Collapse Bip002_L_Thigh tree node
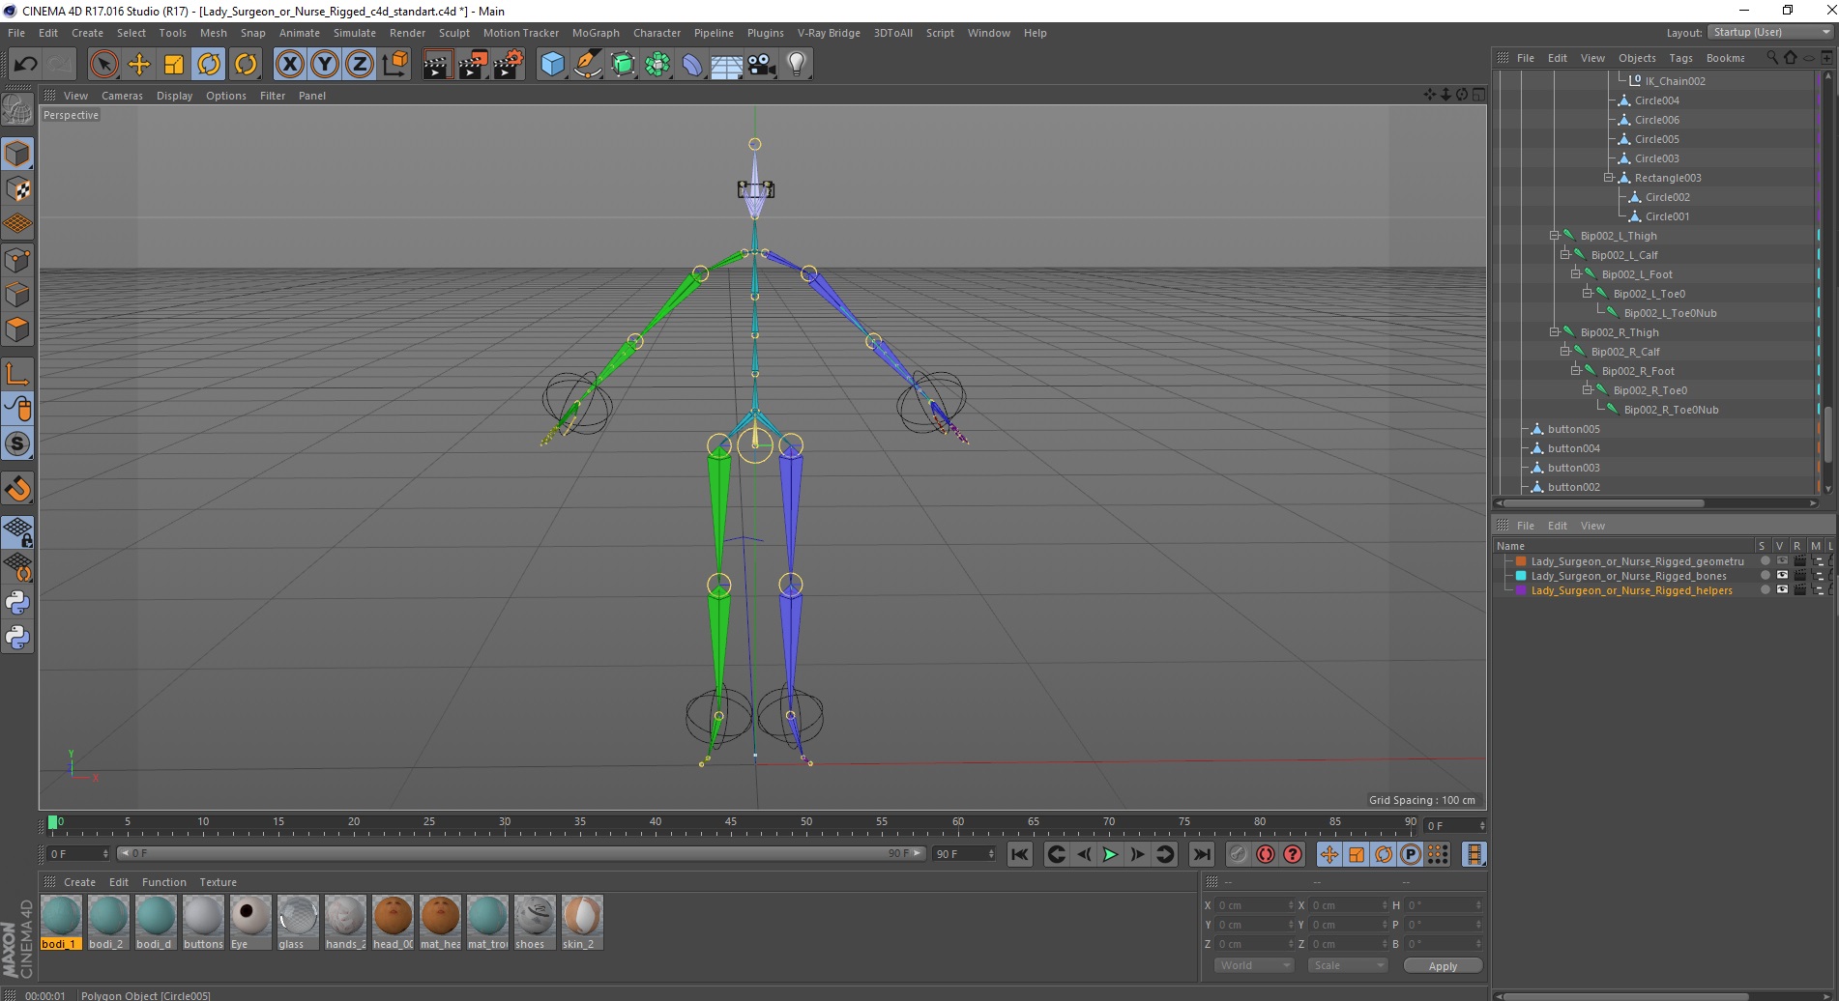Screen dimensions: 1839x1001 pyautogui.click(x=1554, y=236)
